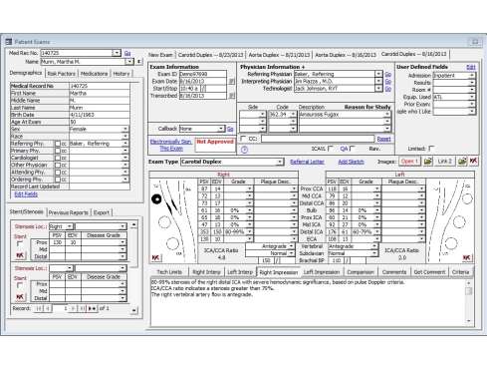
Task: Click the red clear icon under the first Stent checkbox
Action: click(20, 255)
